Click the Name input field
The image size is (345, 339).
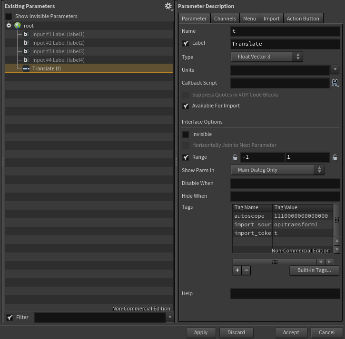click(285, 31)
